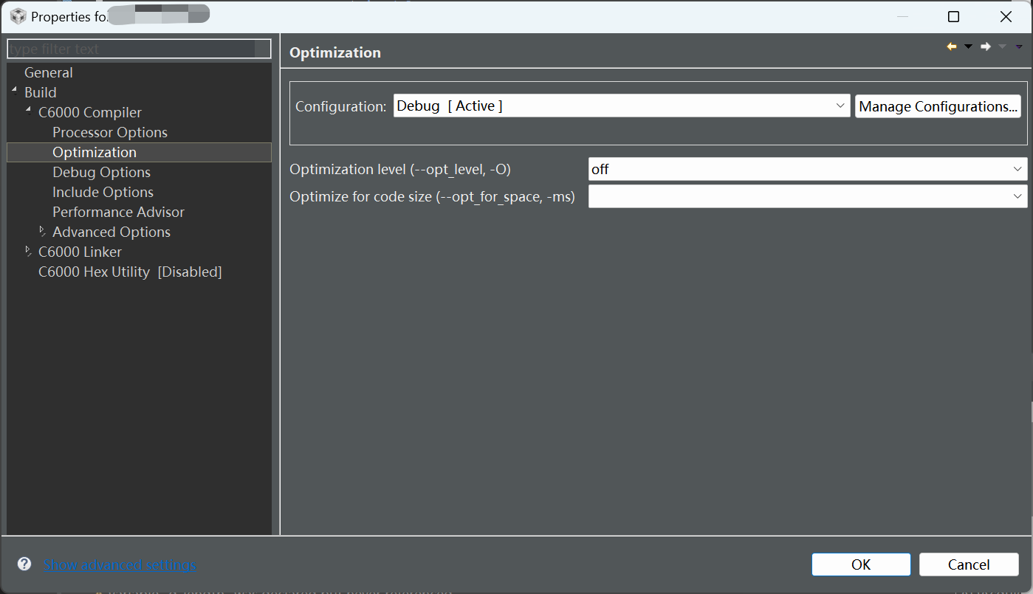Collapse the C6000 Compiler tree node
This screenshot has height=594, width=1033.
pos(29,111)
